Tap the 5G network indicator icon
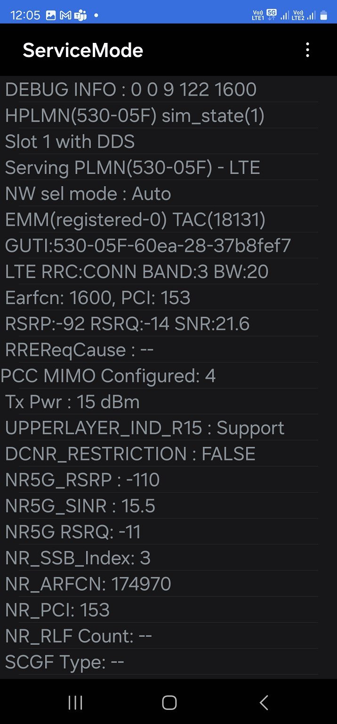The width and height of the screenshot is (337, 724). tap(272, 15)
